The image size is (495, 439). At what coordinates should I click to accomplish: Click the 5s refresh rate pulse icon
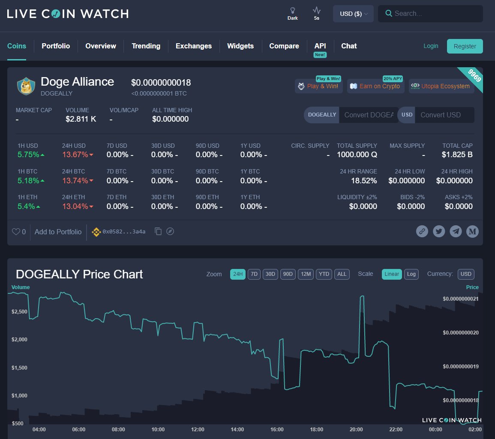316,11
